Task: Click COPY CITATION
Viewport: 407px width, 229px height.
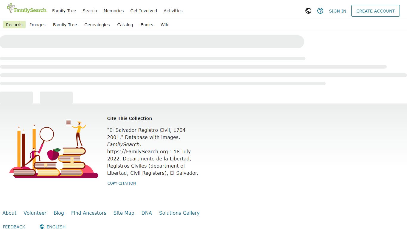Action: pos(122,183)
